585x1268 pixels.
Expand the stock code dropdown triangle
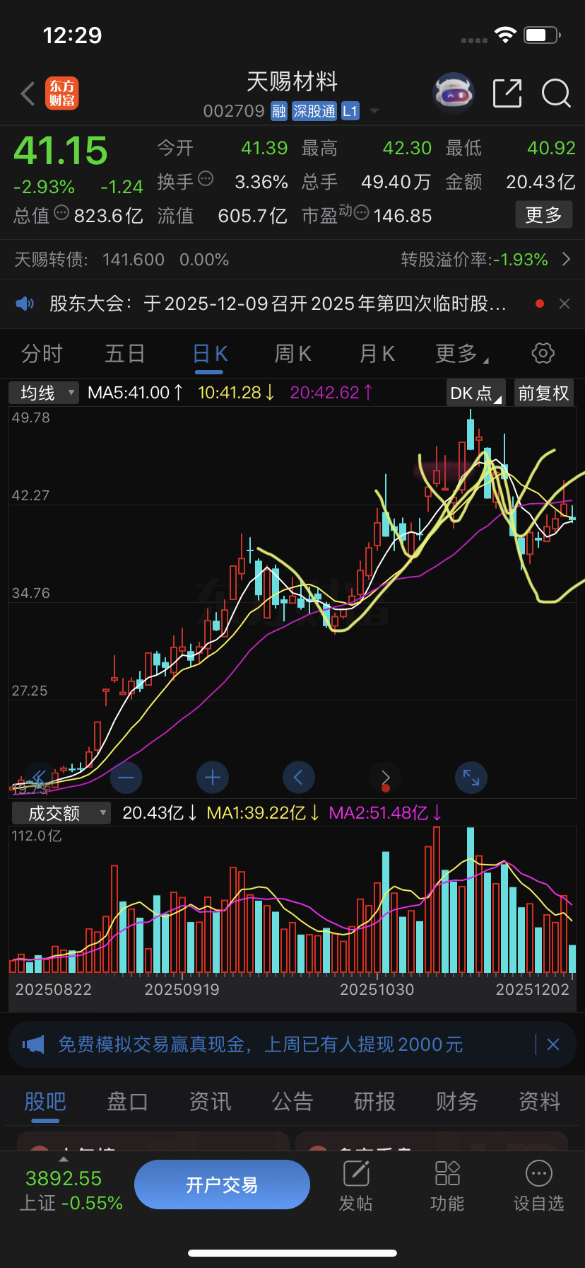click(x=374, y=111)
